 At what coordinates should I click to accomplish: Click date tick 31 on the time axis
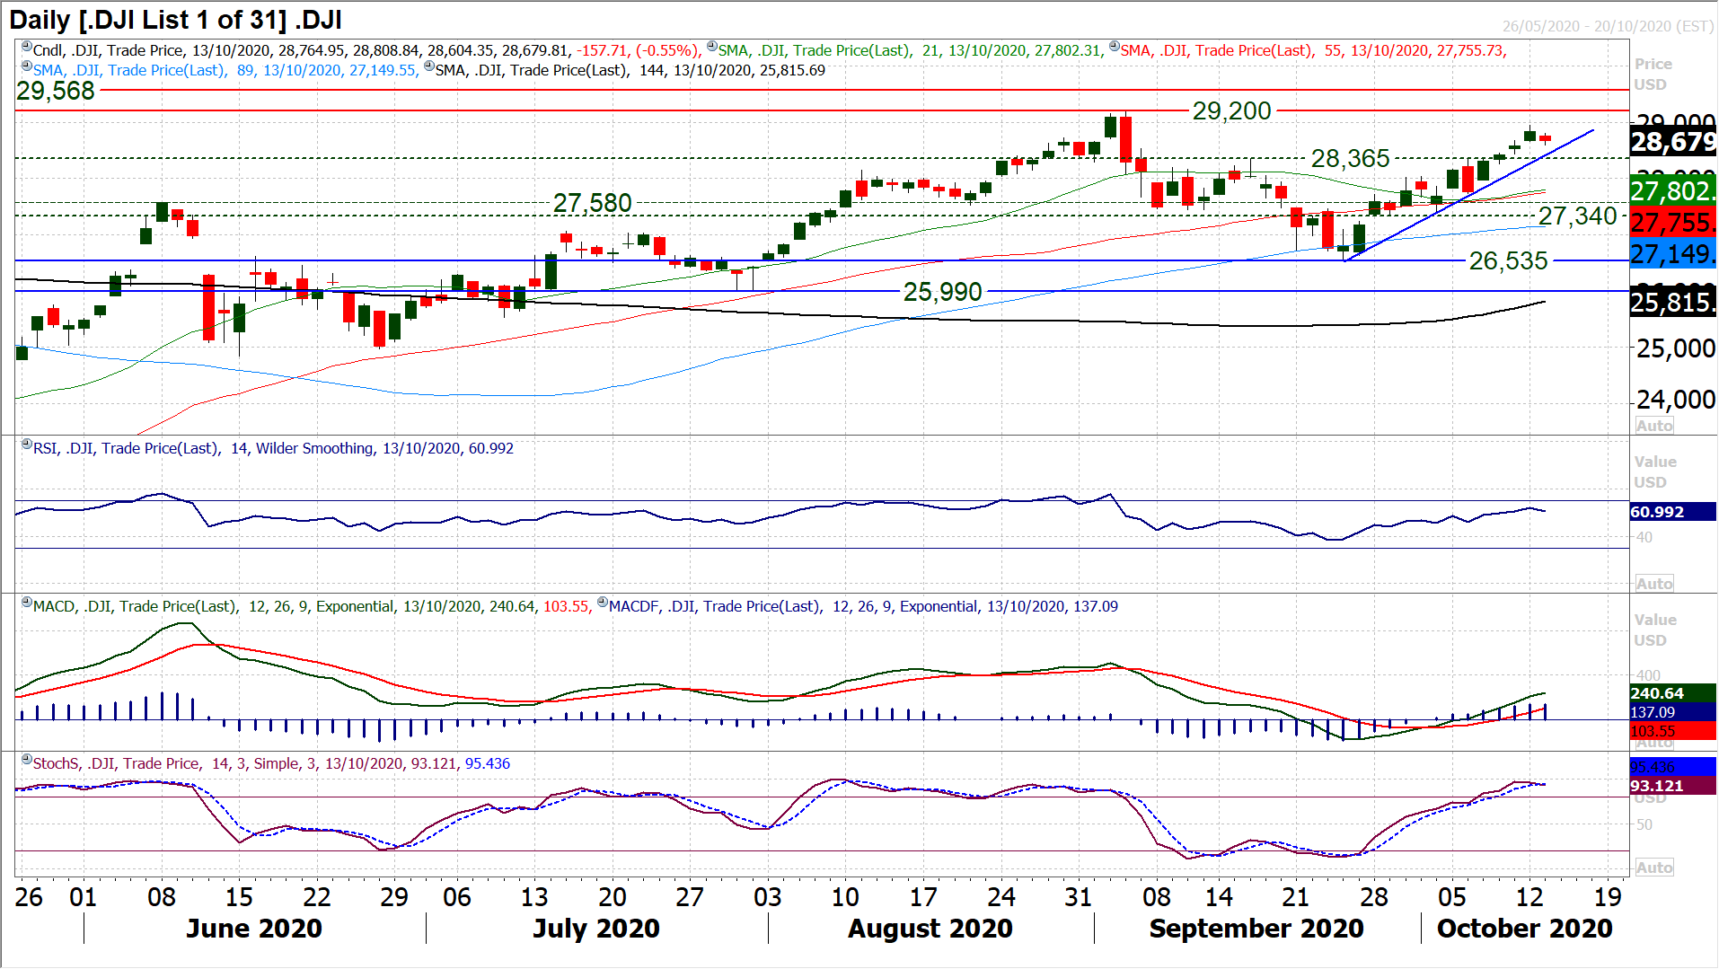pyautogui.click(x=1078, y=896)
